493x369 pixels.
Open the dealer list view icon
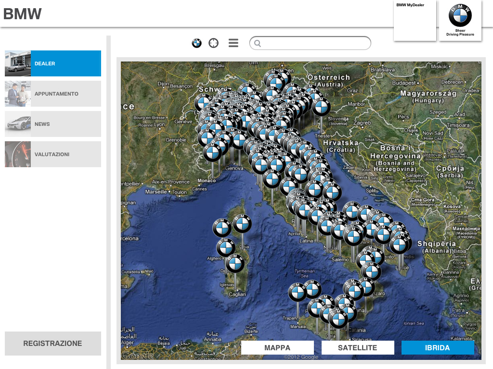[x=234, y=43]
